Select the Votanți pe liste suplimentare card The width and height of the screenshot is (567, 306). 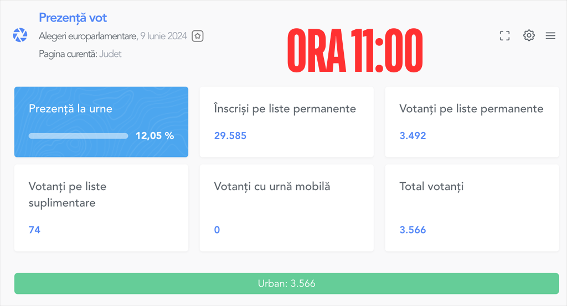pyautogui.click(x=101, y=208)
